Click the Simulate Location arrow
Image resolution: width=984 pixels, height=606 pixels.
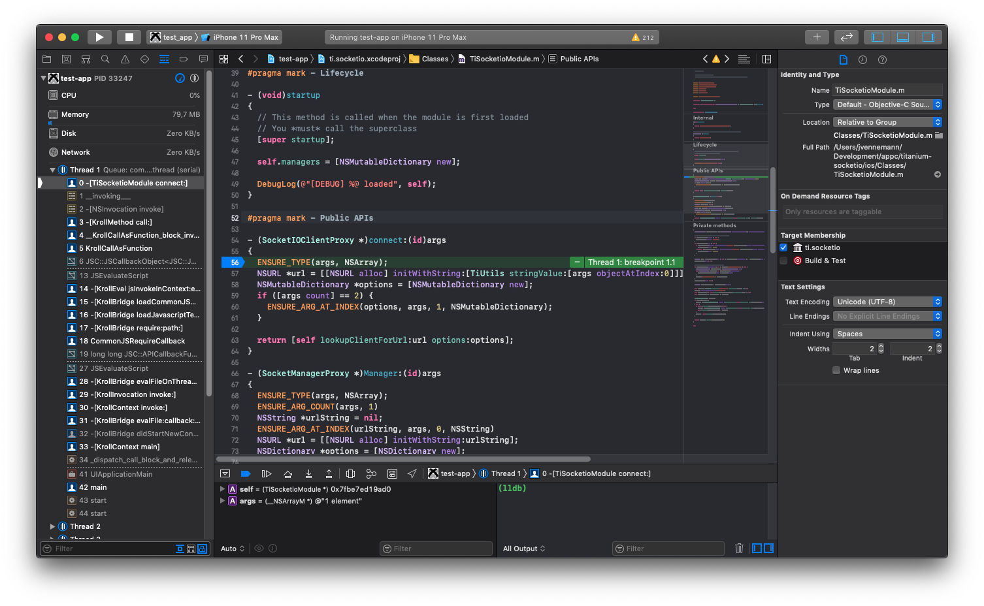tap(412, 473)
